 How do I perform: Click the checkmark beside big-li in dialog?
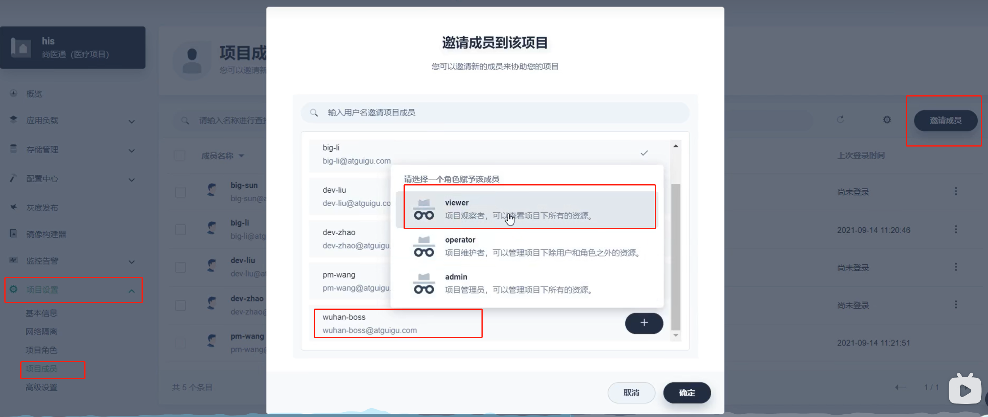point(644,153)
